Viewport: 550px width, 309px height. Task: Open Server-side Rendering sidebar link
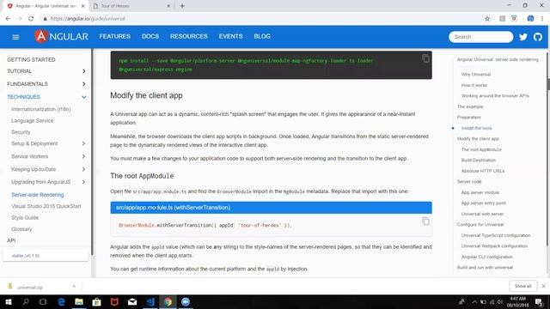[38, 195]
